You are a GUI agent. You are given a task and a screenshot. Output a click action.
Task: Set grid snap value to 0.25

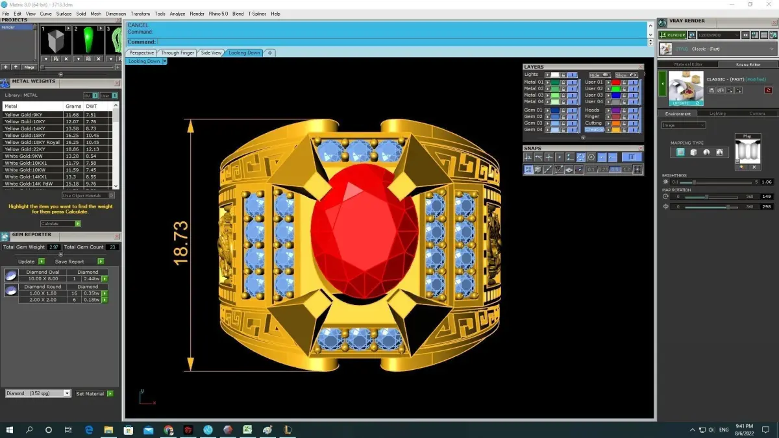click(x=603, y=169)
